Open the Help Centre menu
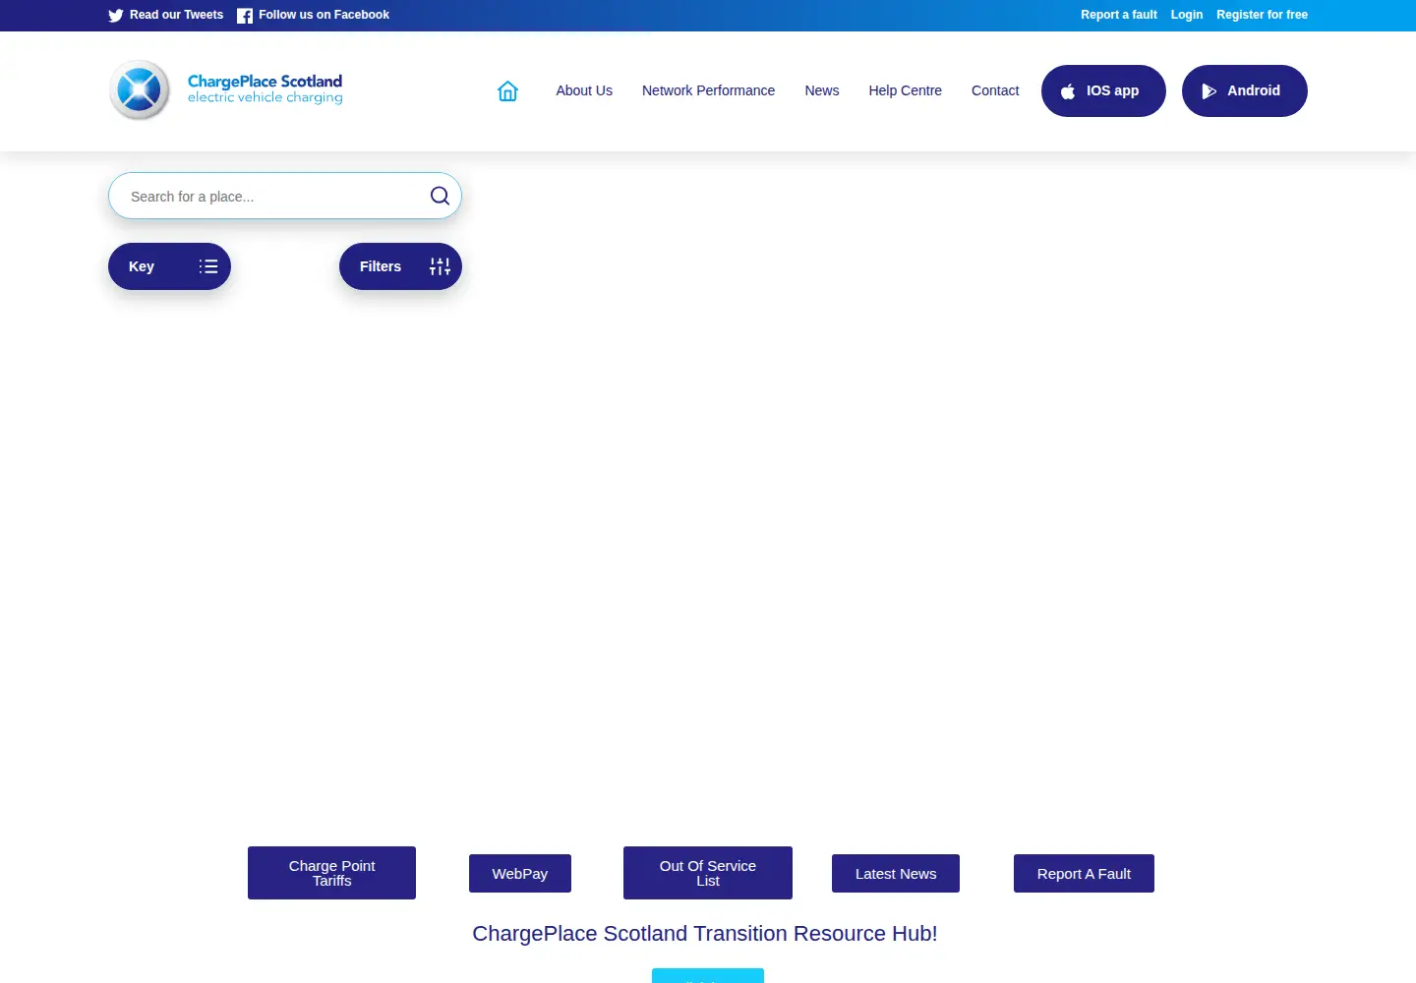The height and width of the screenshot is (983, 1416). (x=905, y=90)
